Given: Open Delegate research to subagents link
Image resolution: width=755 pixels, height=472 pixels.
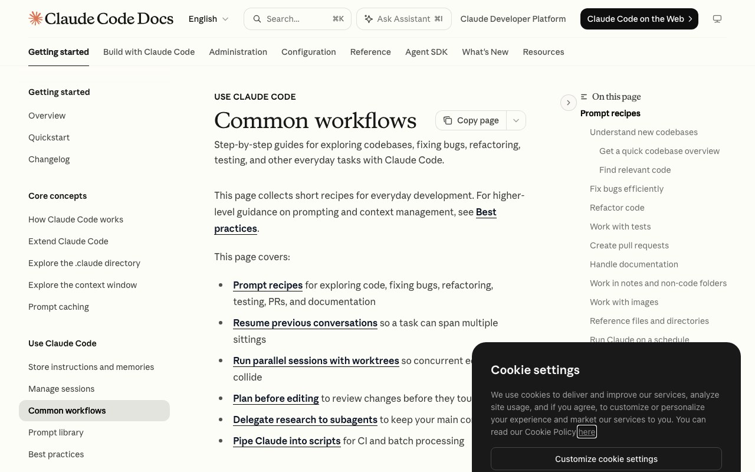Looking at the screenshot, I should 305,419.
